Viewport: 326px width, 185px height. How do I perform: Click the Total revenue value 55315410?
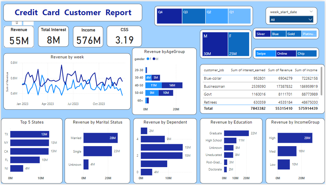pyautogui.click(x=284, y=108)
